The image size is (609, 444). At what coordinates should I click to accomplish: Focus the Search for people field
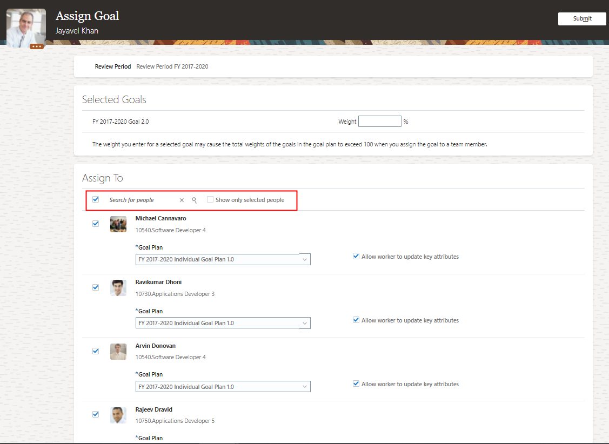[142, 200]
